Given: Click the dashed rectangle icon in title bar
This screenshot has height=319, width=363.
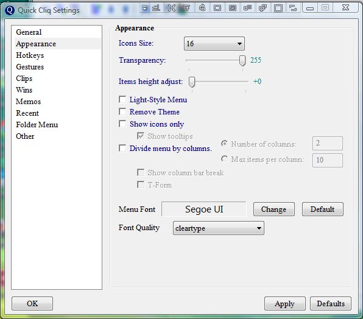Looking at the screenshot, I should point(217,9).
